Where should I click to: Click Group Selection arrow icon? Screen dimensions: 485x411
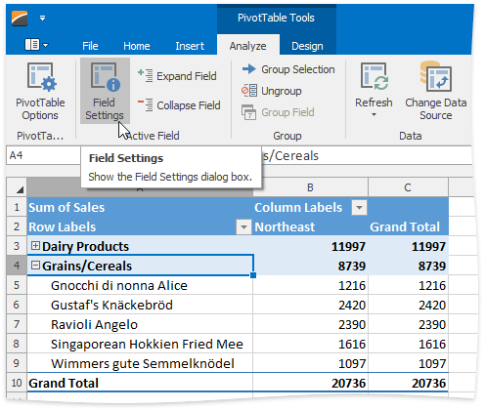[x=249, y=69]
